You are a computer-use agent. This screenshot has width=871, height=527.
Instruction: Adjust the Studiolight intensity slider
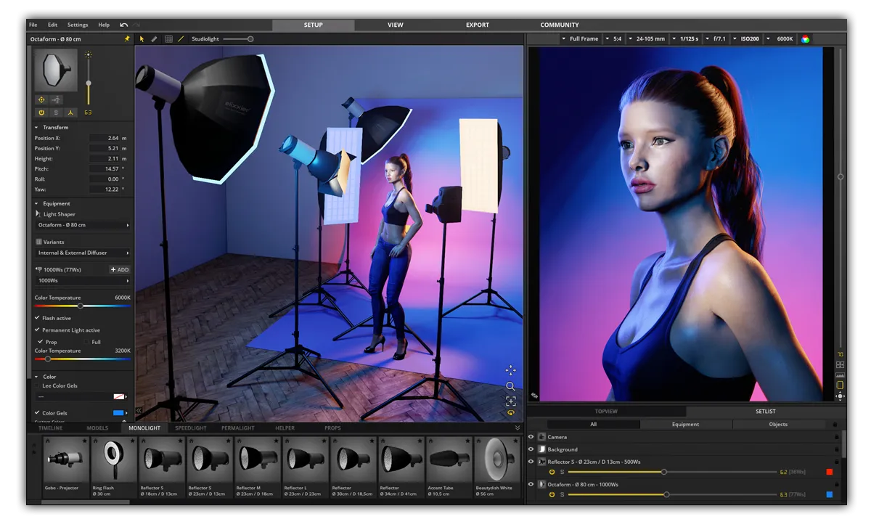(x=250, y=38)
